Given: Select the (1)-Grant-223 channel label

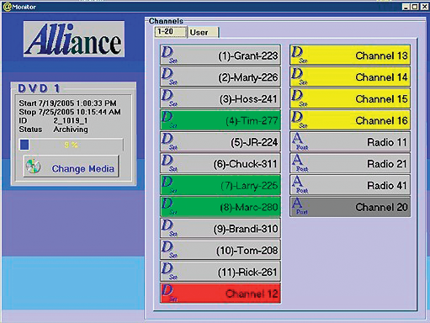Looking at the screenshot, I should [x=248, y=56].
